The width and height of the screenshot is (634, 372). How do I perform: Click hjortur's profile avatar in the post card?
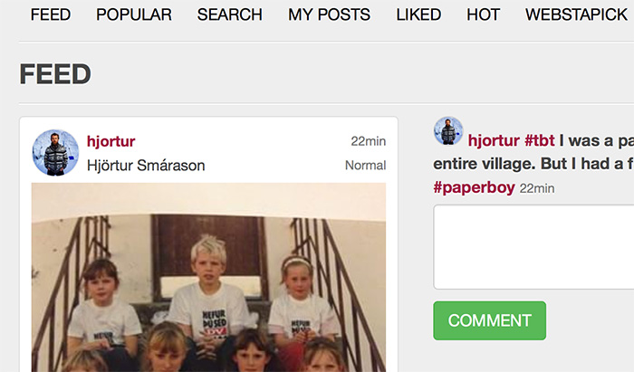55,153
